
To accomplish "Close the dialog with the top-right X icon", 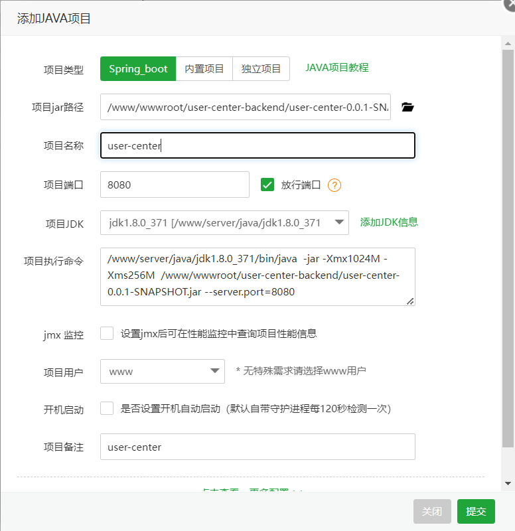I will (510, 5).
